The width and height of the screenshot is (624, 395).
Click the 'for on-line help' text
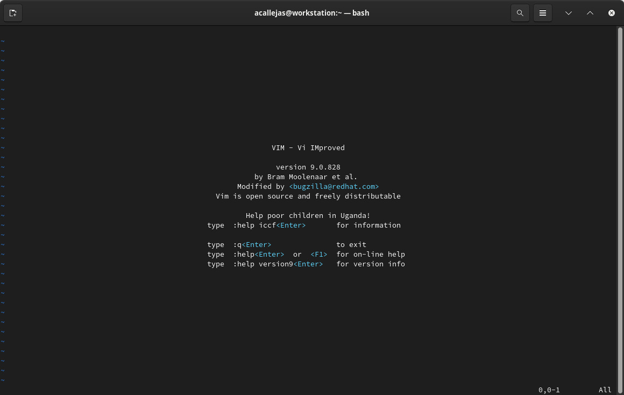371,255
